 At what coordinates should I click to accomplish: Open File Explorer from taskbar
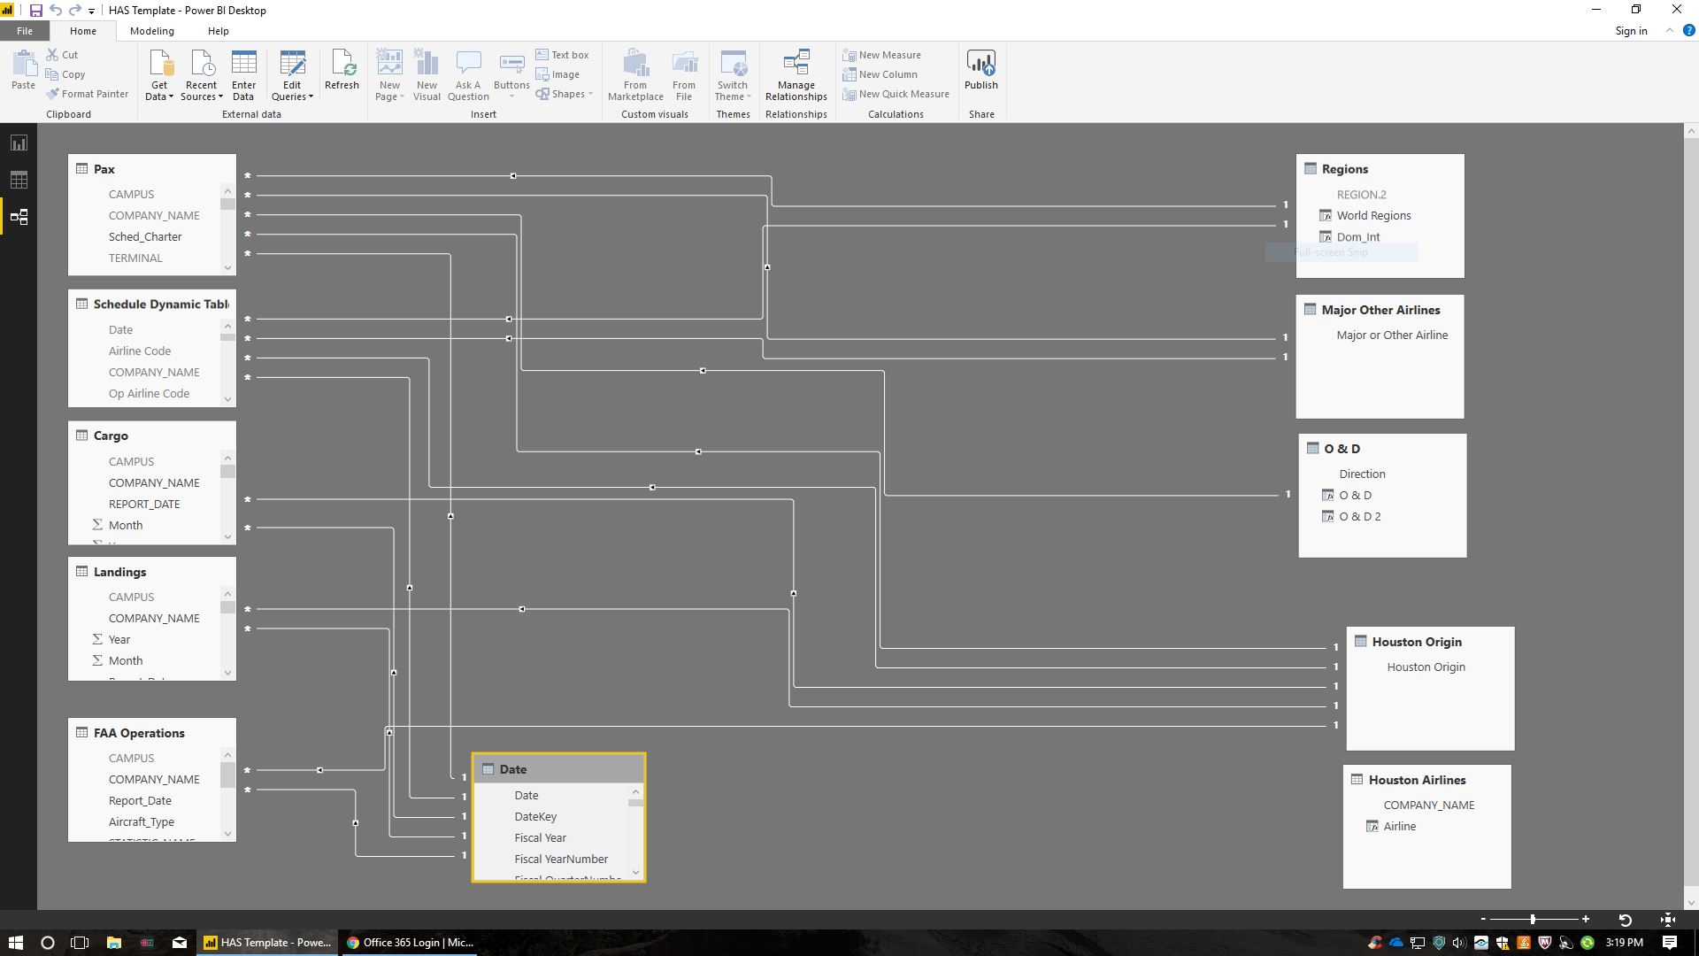(113, 943)
